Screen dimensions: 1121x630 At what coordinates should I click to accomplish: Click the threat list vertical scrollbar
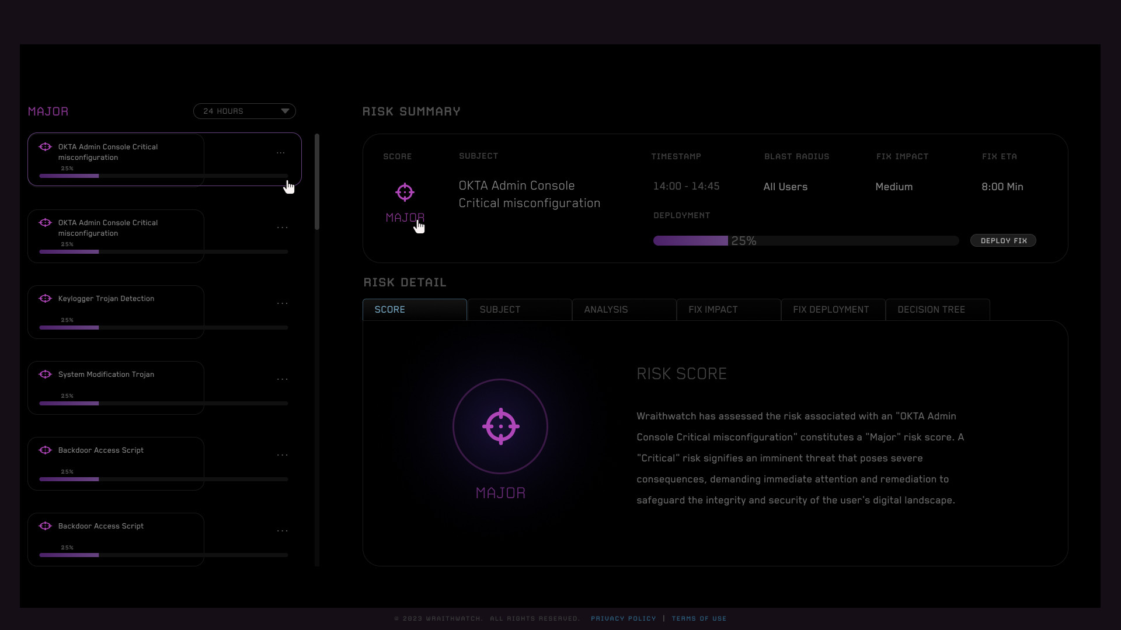[x=317, y=182]
